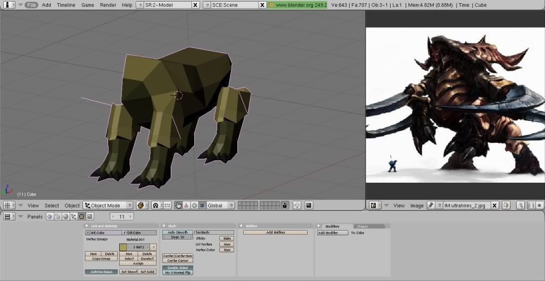This screenshot has height=281, width=545.
Task: Click the render this window icon
Action: 309,205
